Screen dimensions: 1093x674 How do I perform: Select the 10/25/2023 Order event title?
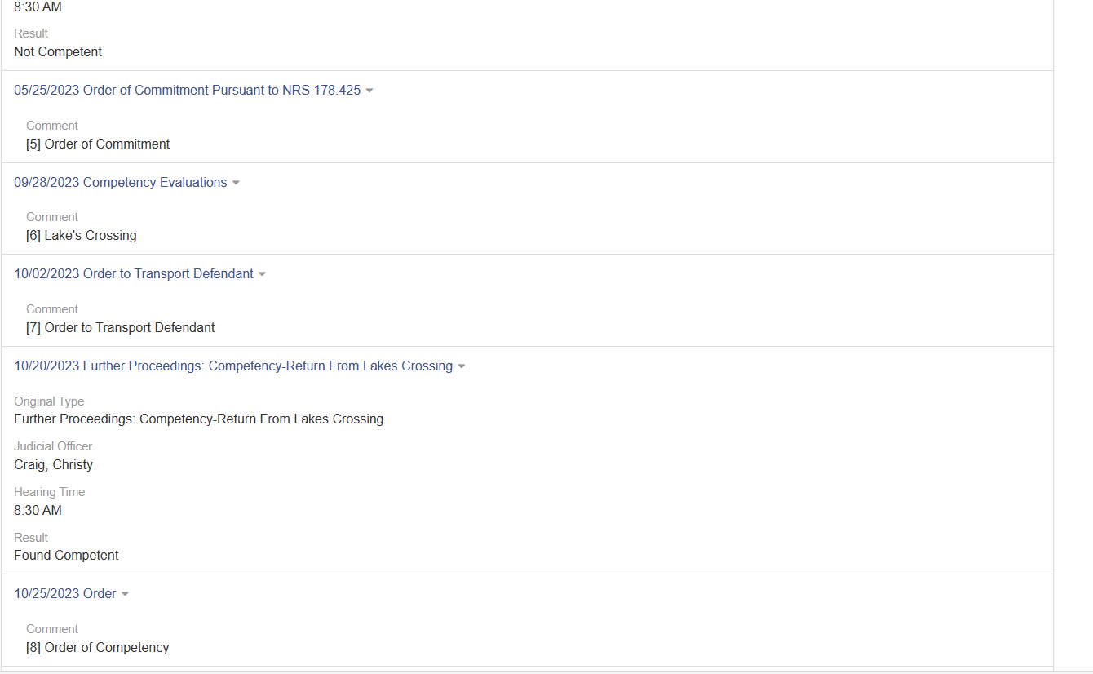(x=64, y=594)
